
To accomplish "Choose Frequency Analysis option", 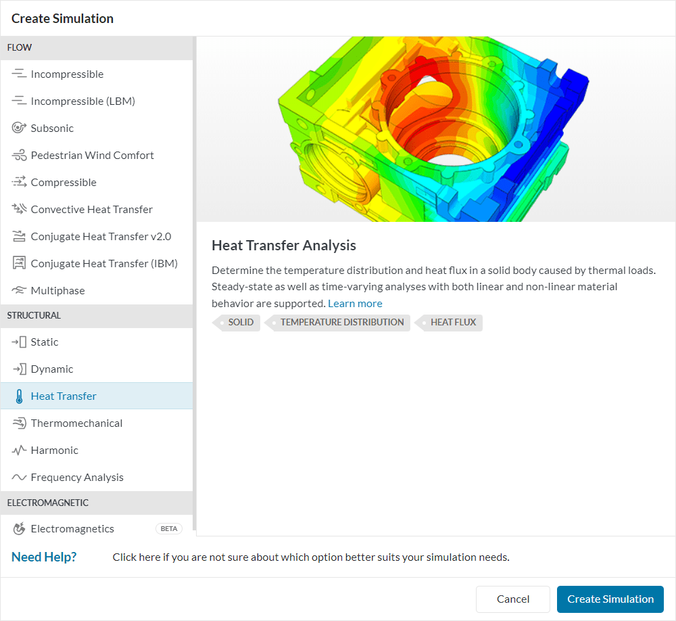I will (77, 477).
